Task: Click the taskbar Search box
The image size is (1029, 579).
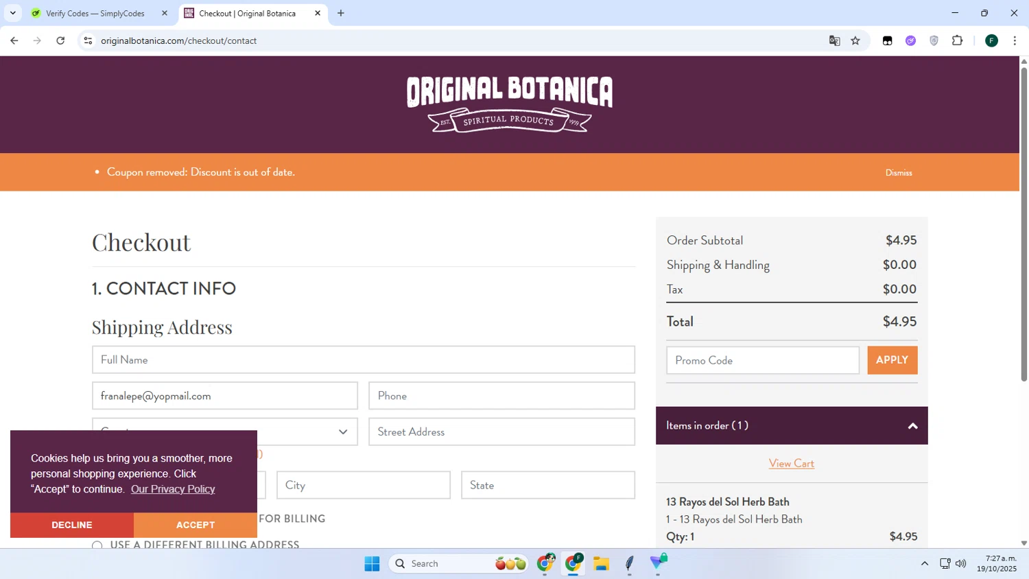Action: 459,564
